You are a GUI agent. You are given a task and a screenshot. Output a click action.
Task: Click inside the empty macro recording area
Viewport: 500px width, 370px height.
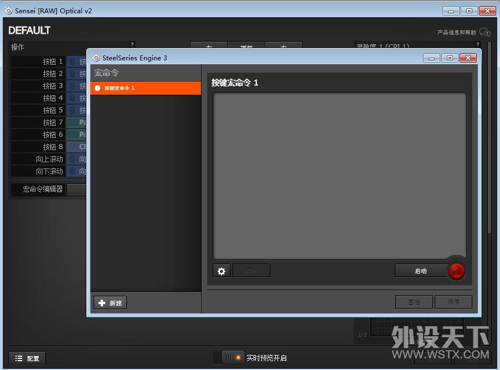339,176
